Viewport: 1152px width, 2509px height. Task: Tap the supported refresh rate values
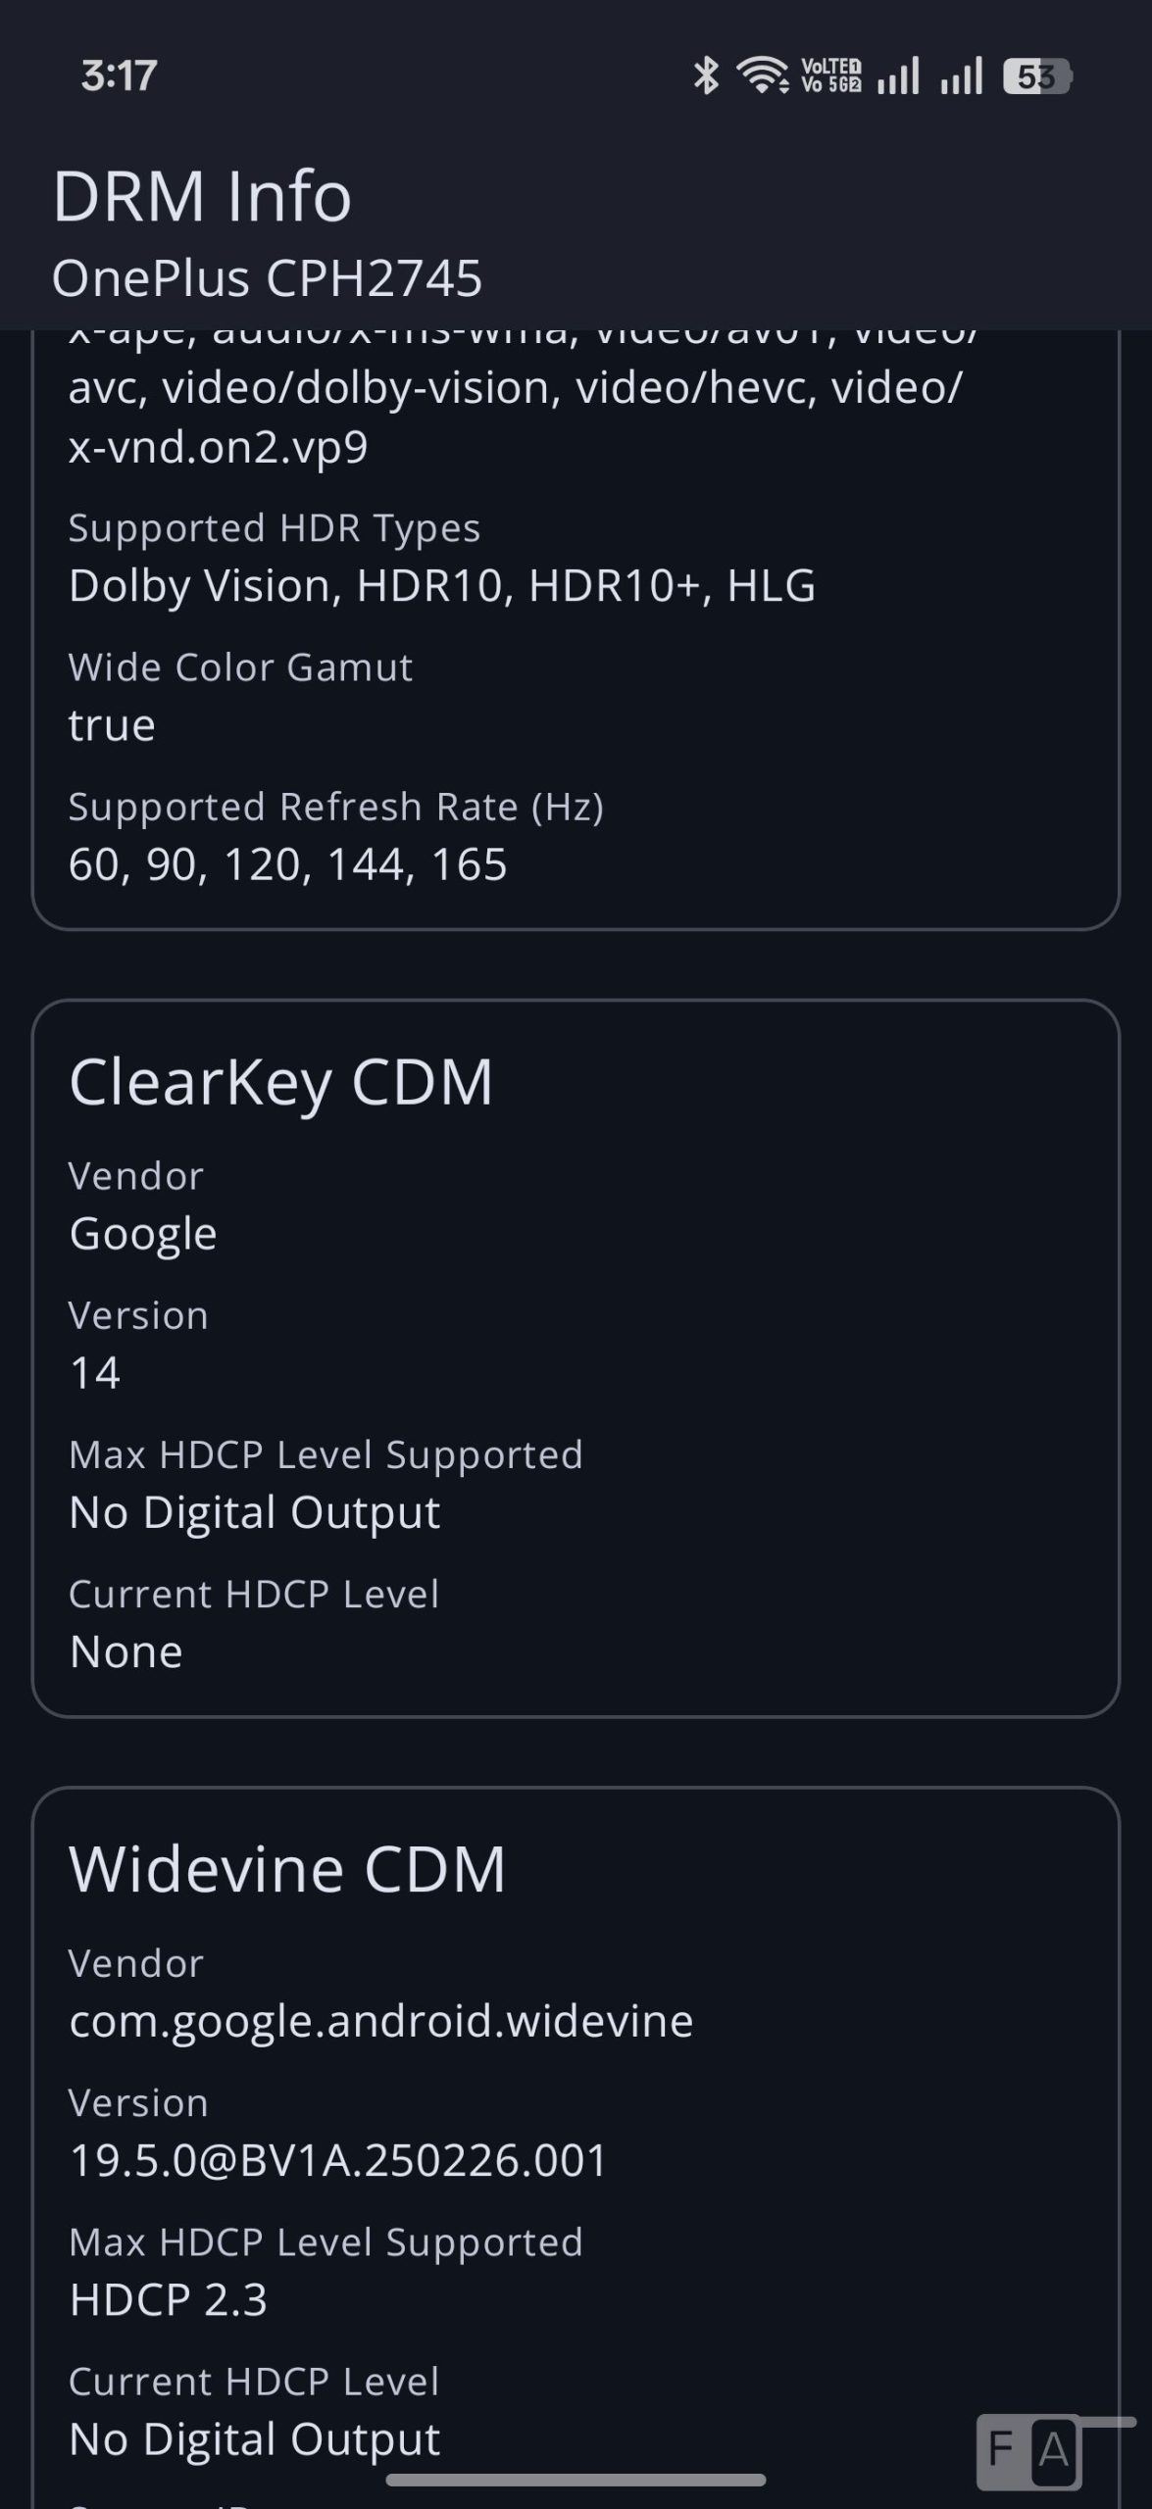pyautogui.click(x=287, y=864)
